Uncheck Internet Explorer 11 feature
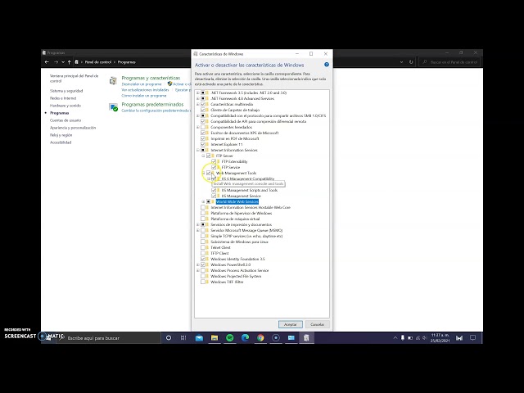 click(203, 144)
